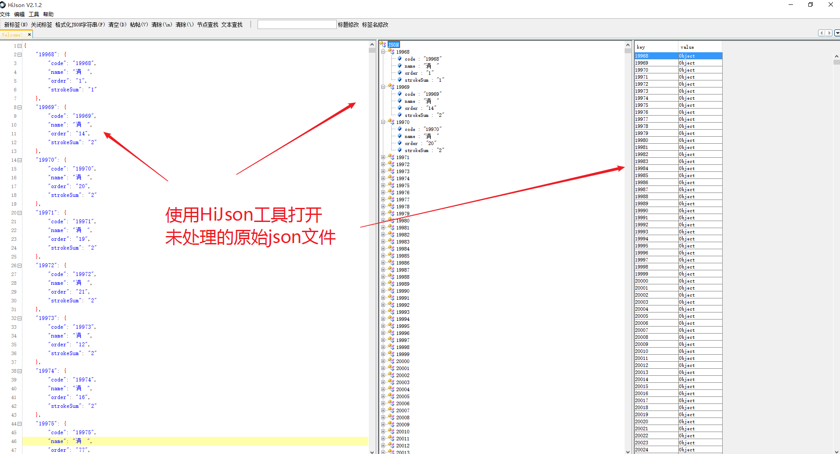
Task: Click the object icon of node 19984
Action: coord(391,248)
